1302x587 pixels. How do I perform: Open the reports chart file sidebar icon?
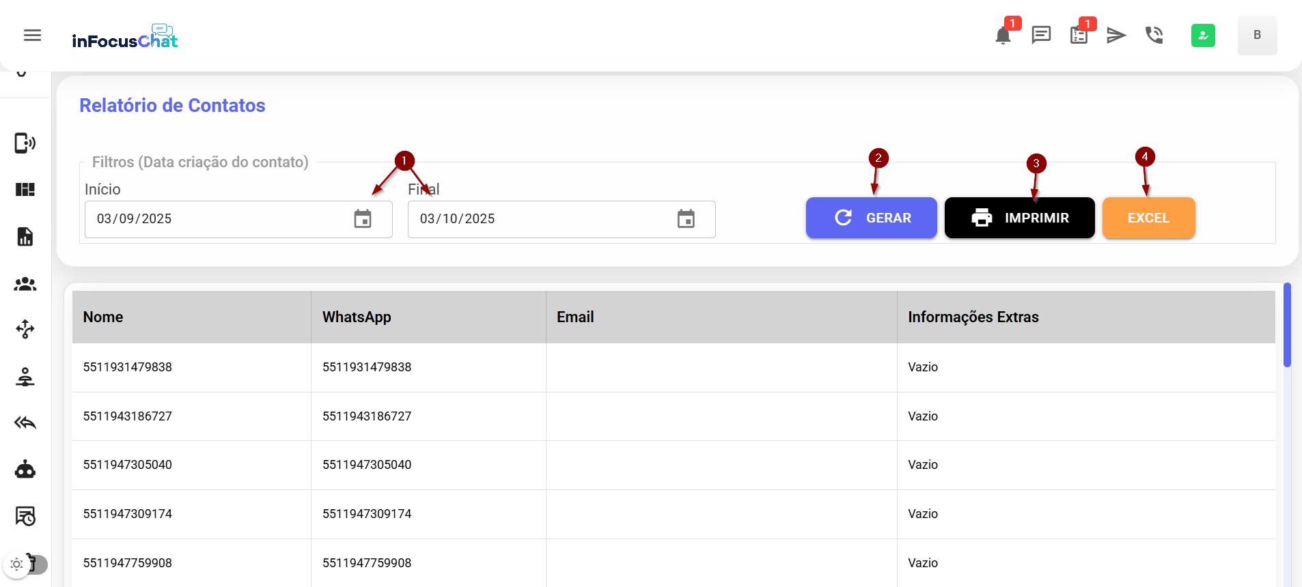click(x=25, y=237)
